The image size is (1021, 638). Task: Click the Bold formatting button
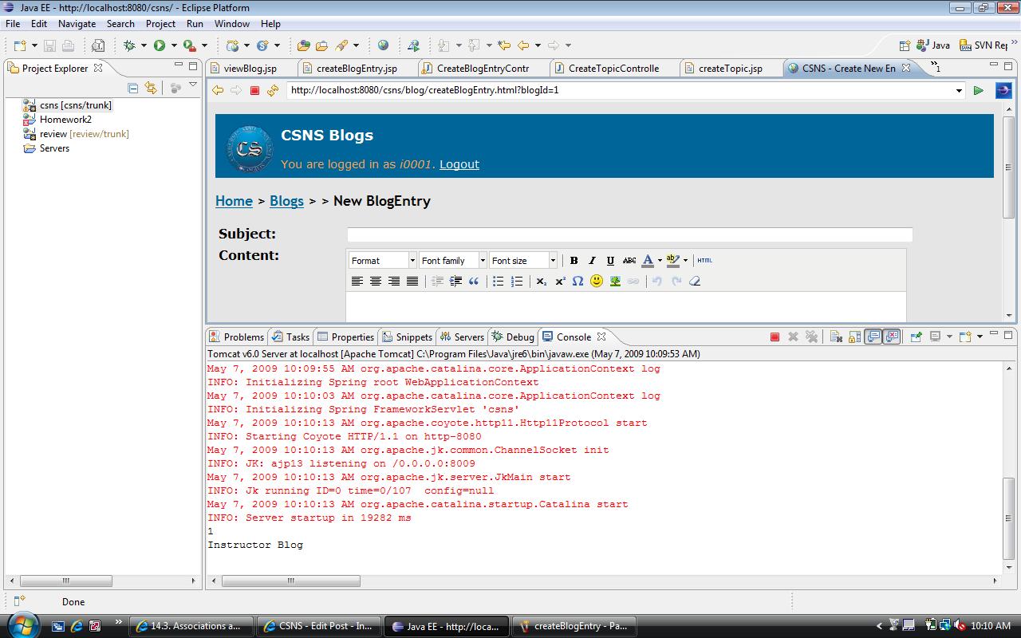pos(574,260)
